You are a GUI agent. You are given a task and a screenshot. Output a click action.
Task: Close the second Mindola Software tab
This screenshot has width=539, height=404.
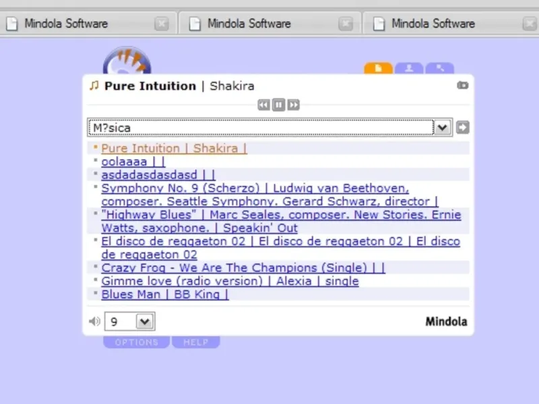[x=346, y=24]
